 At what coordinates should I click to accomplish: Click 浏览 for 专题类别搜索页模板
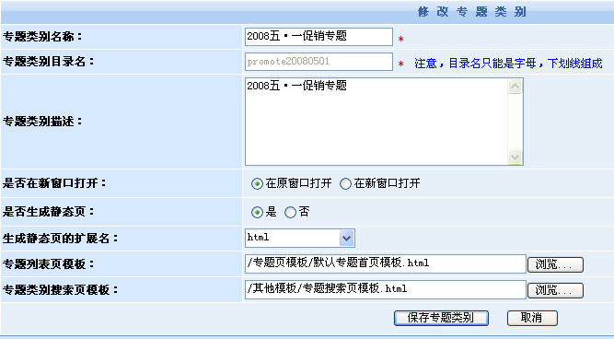(x=555, y=290)
